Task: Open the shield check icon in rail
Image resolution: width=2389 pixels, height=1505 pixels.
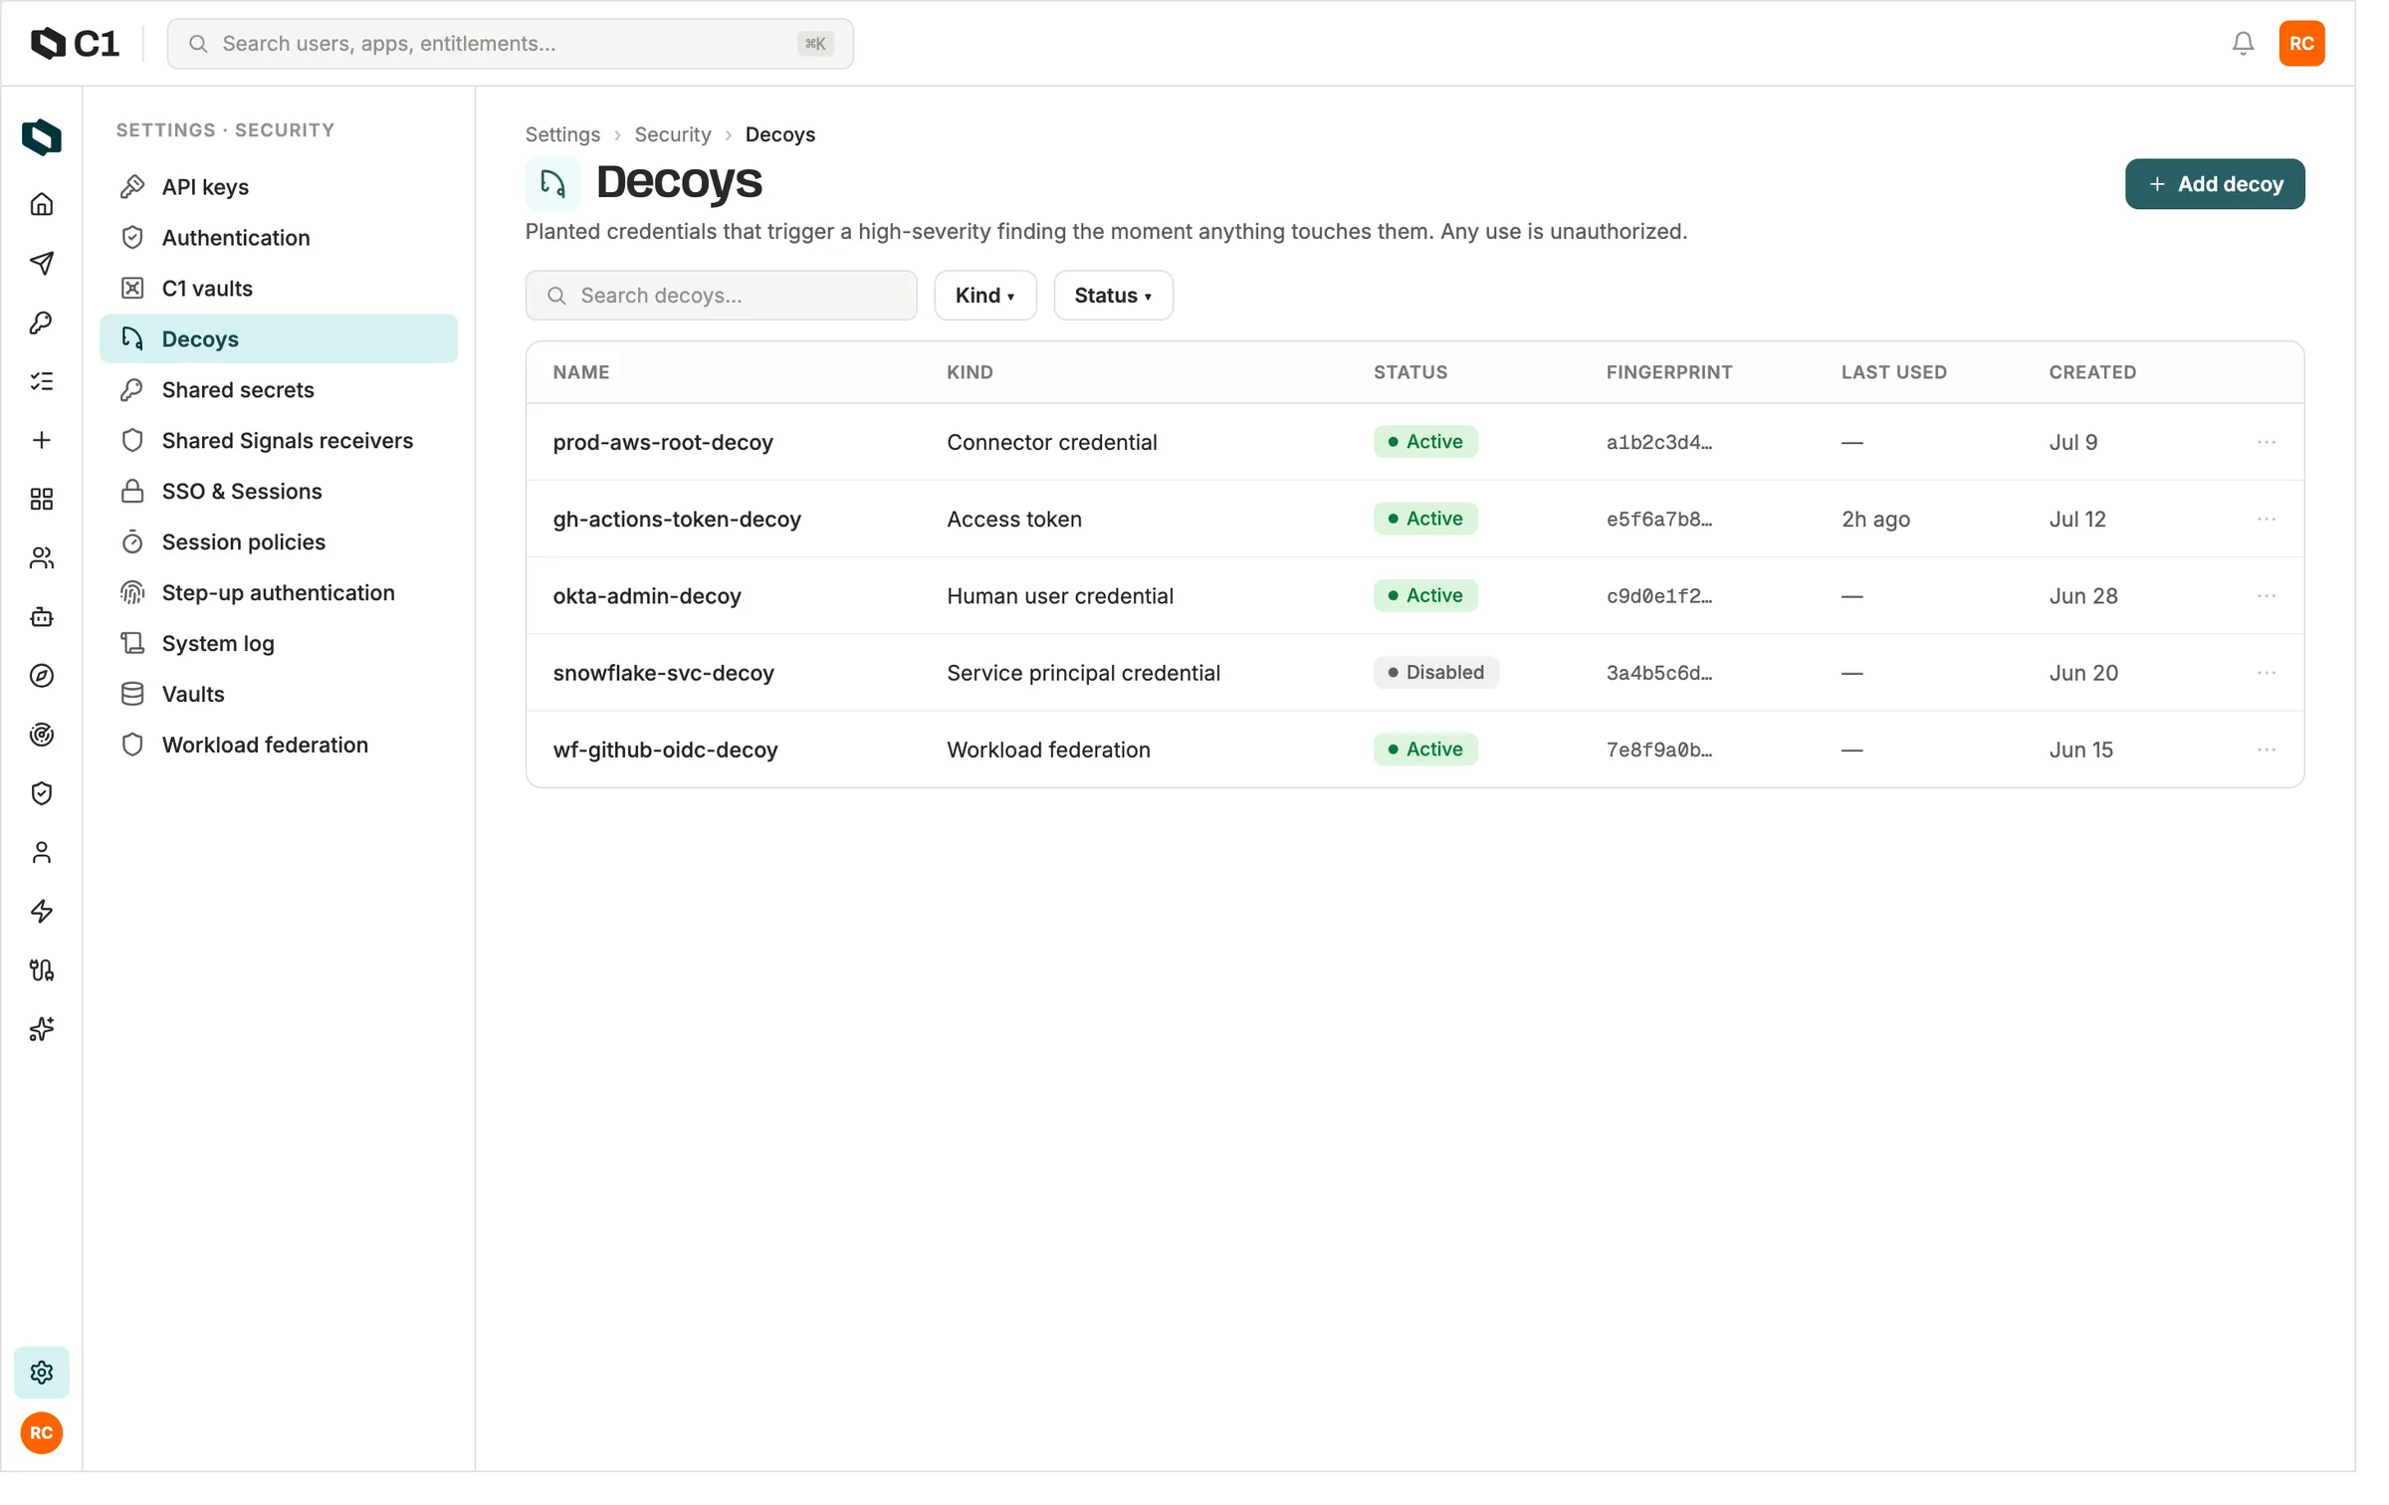Action: pyautogui.click(x=41, y=793)
